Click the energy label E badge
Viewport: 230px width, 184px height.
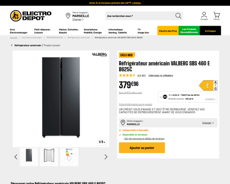tap(208, 85)
